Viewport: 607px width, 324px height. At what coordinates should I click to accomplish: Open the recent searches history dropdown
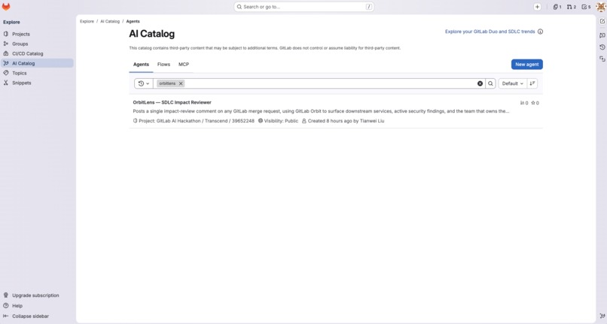(144, 83)
